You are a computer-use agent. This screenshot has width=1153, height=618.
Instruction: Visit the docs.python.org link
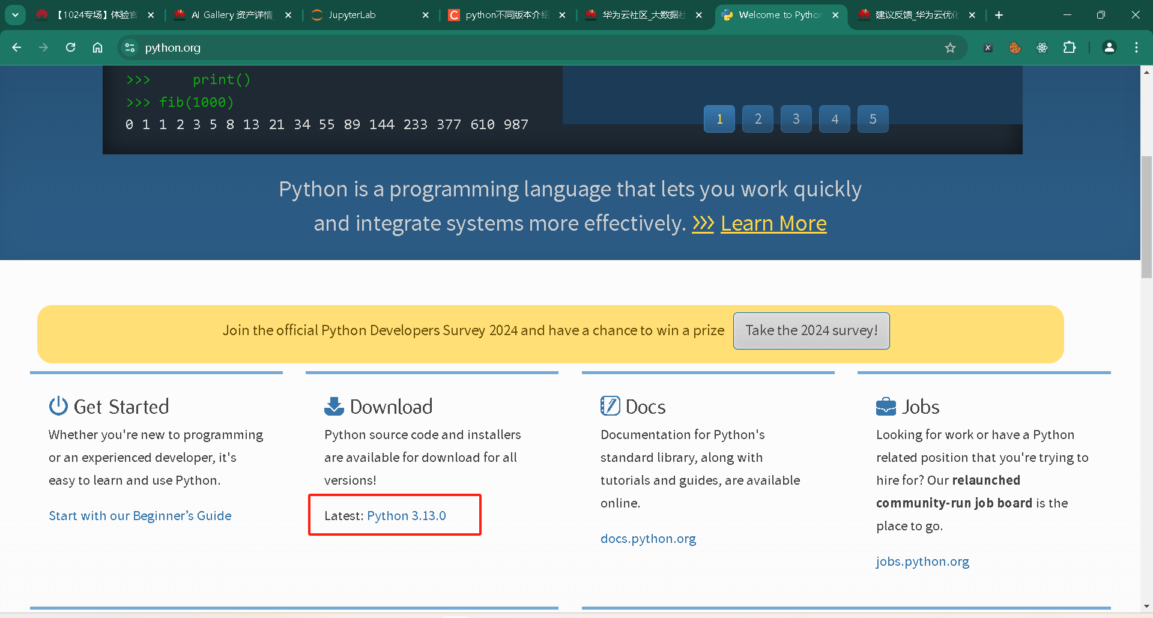tap(649, 539)
